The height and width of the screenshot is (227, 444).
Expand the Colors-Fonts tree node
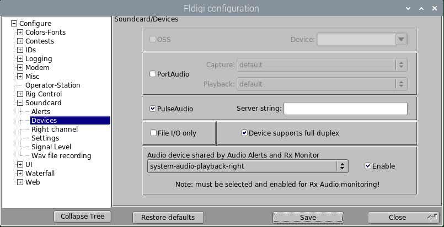point(20,32)
